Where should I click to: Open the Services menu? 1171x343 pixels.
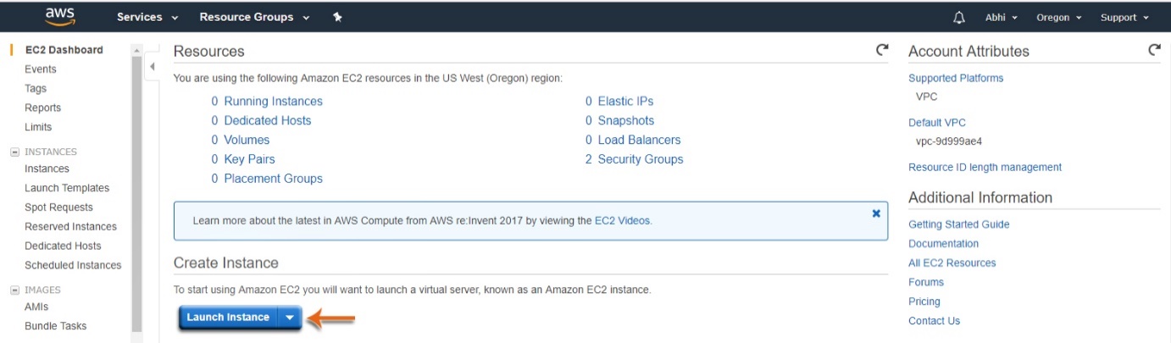point(147,17)
